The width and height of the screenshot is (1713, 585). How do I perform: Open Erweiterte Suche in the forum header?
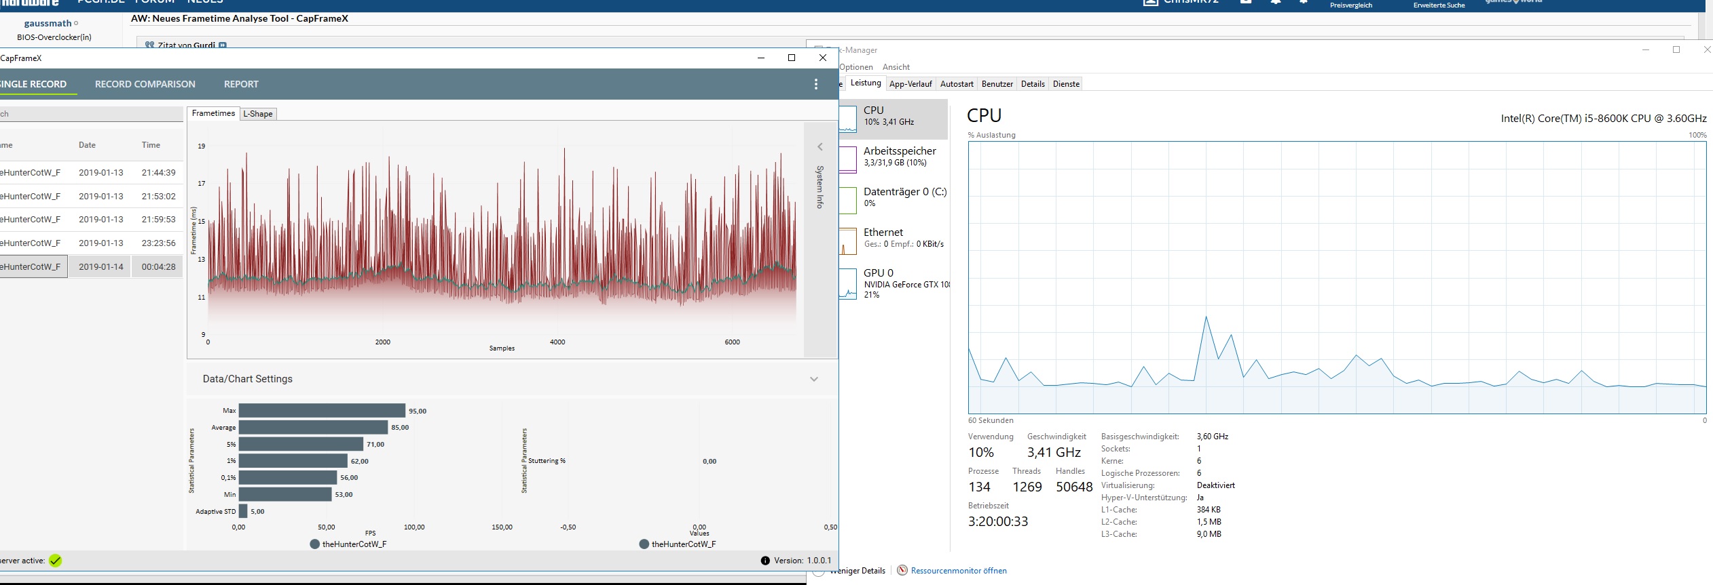(1439, 5)
